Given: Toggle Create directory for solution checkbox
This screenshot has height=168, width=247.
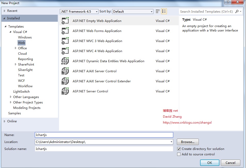Looking at the screenshot, I should pos(179,149).
